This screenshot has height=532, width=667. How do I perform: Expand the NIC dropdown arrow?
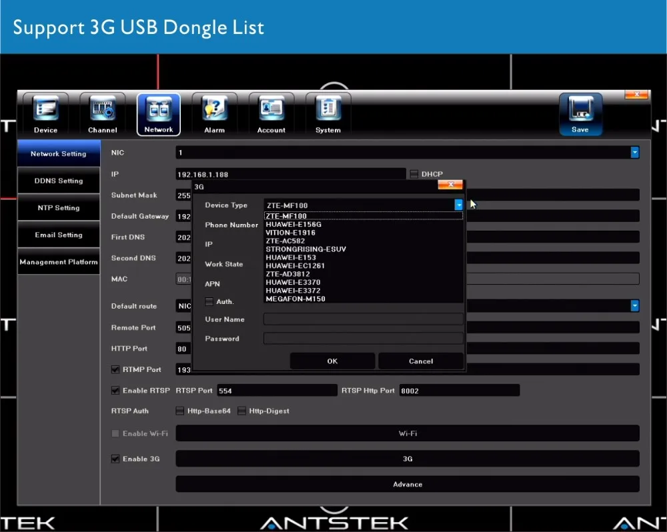tap(635, 152)
